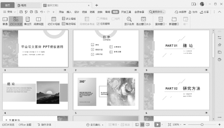
Task: Click the Redo arrow icon
Action: pyautogui.click(x=48, y=12)
